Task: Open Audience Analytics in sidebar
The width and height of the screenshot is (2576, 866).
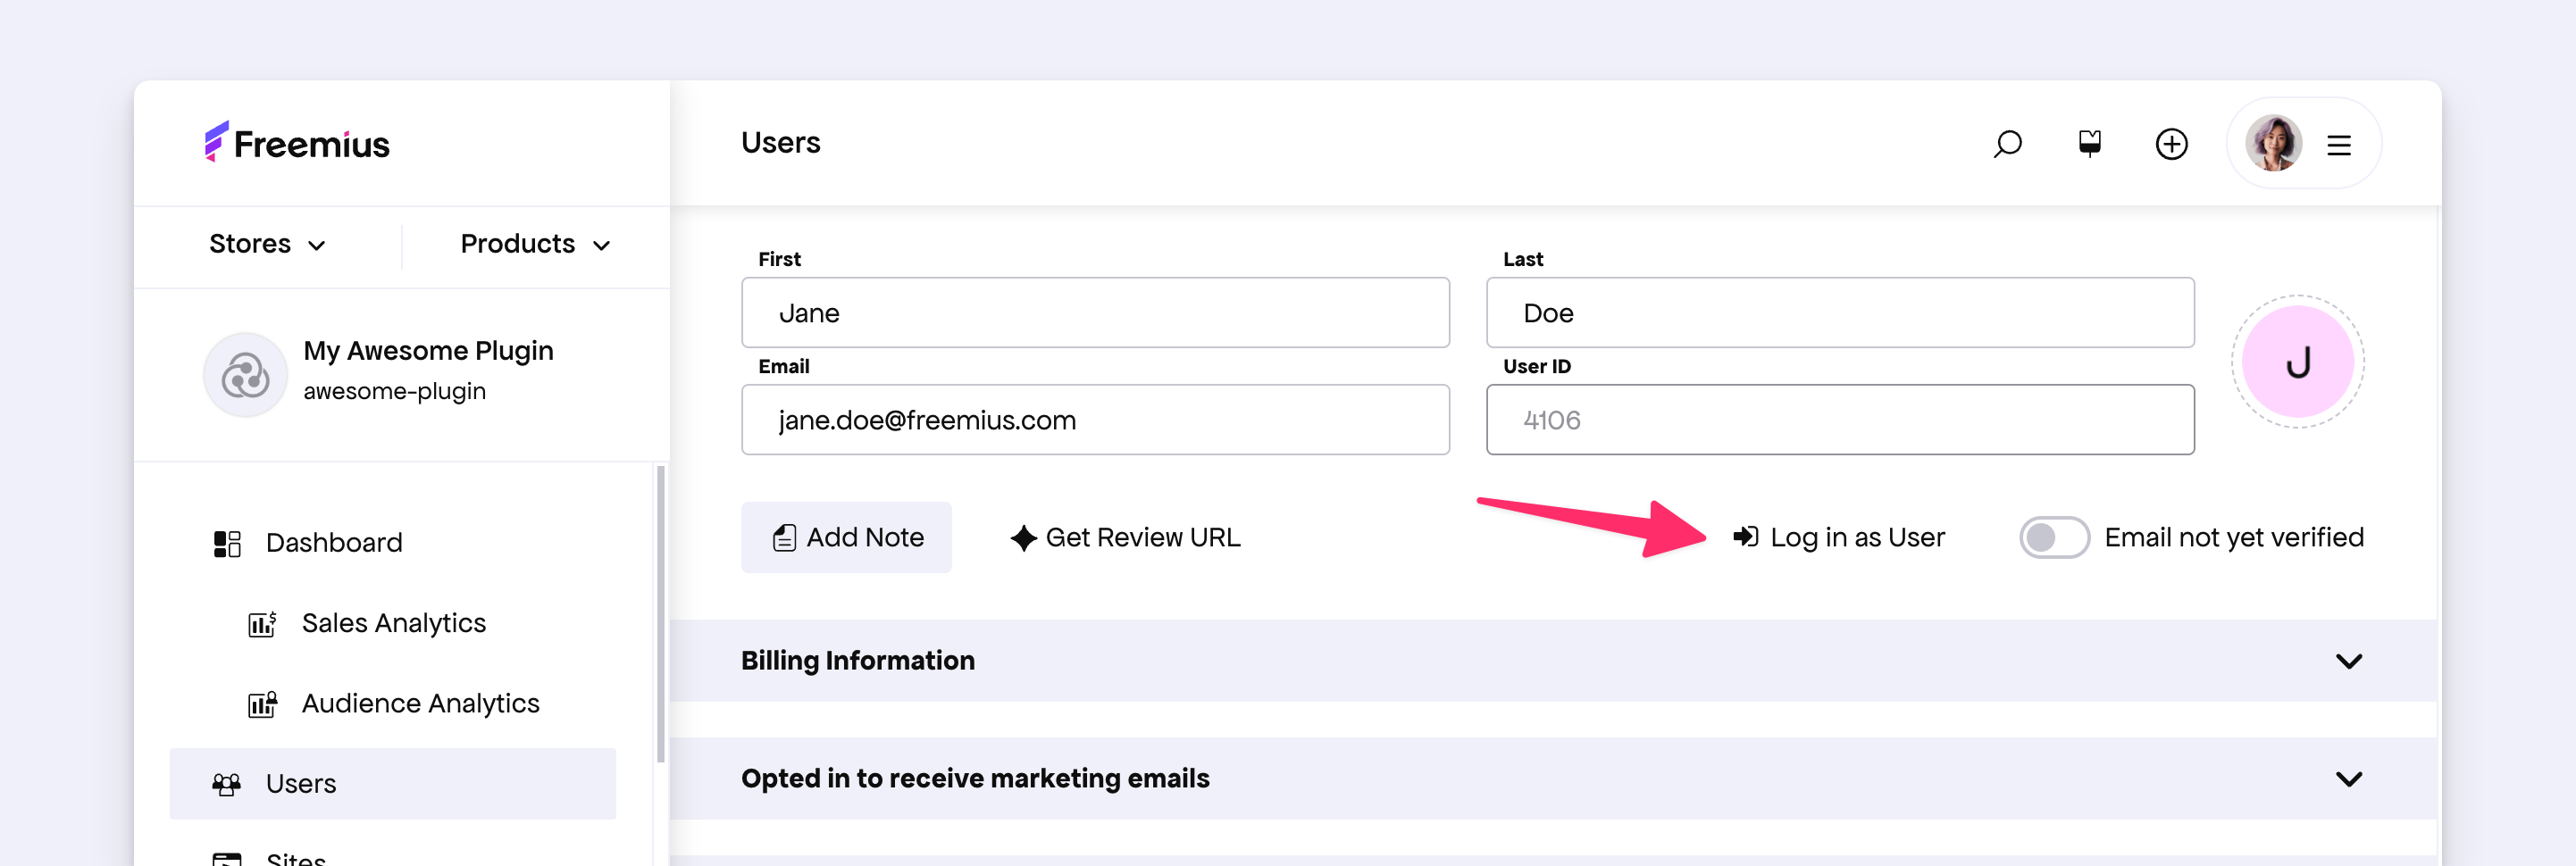Action: click(x=420, y=704)
